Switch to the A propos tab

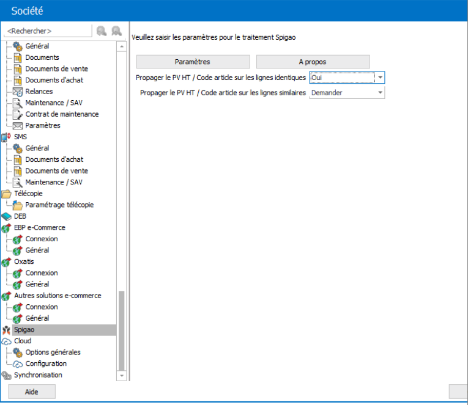click(313, 62)
